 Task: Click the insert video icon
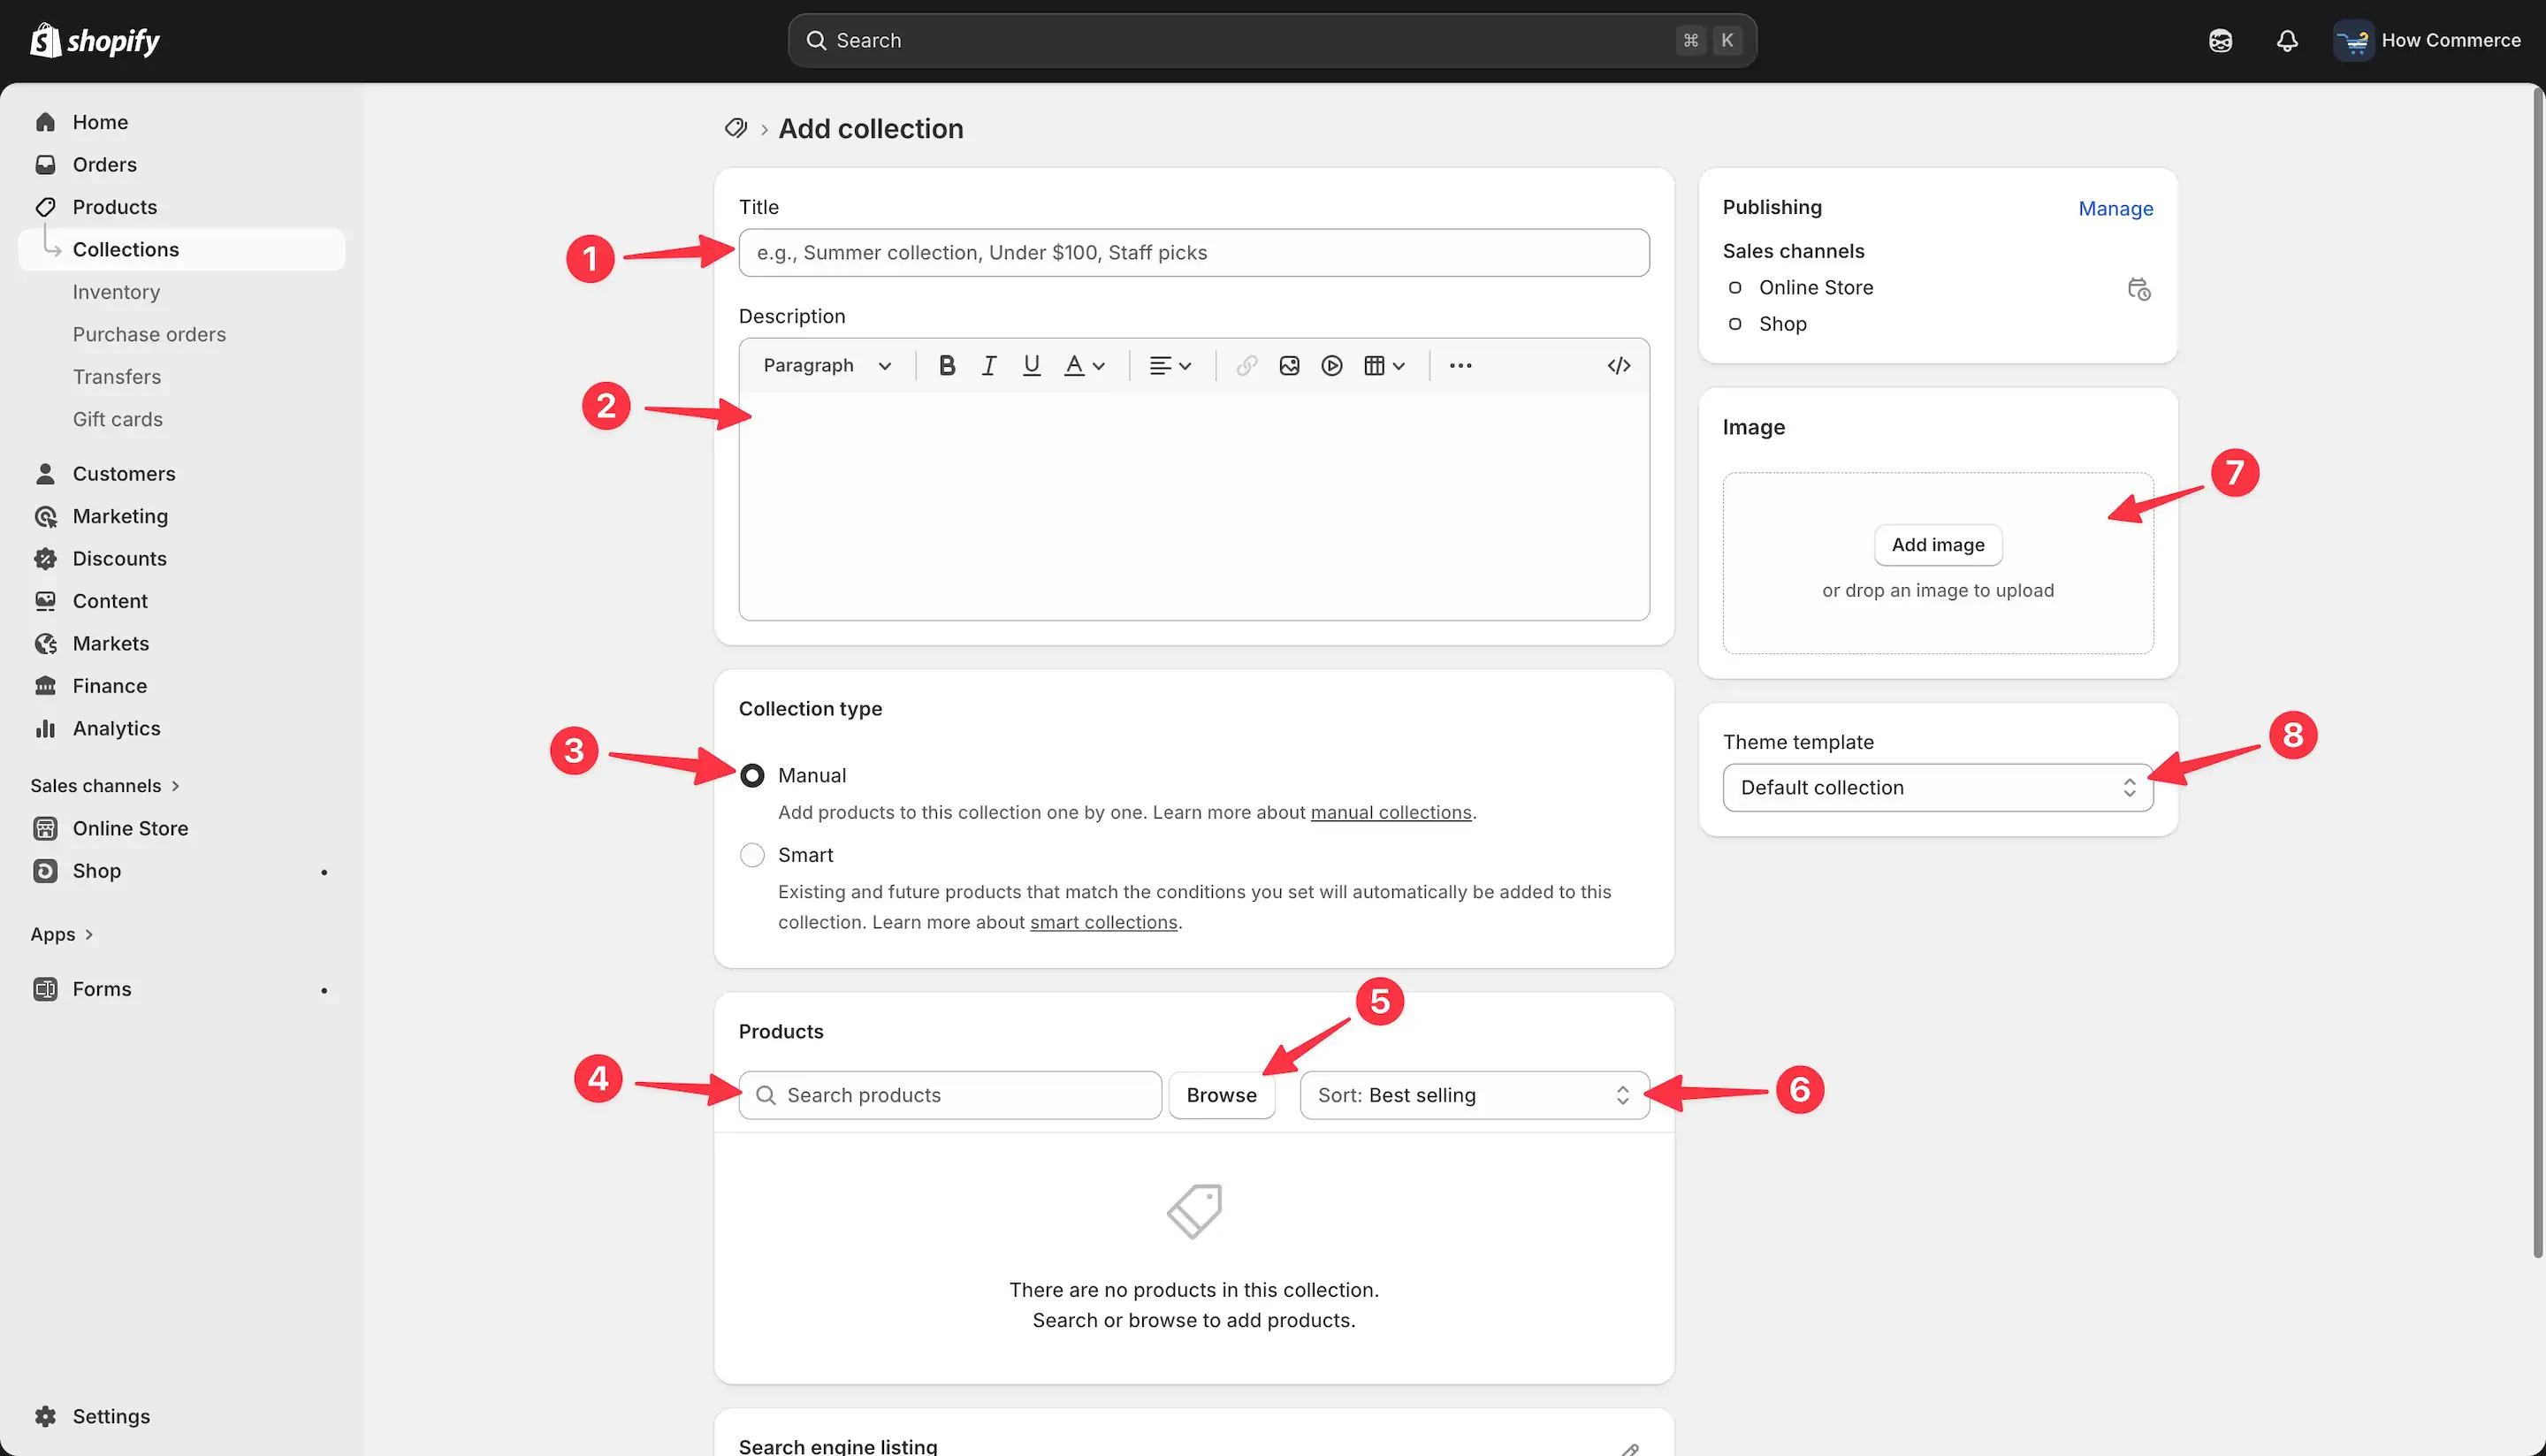[1331, 366]
